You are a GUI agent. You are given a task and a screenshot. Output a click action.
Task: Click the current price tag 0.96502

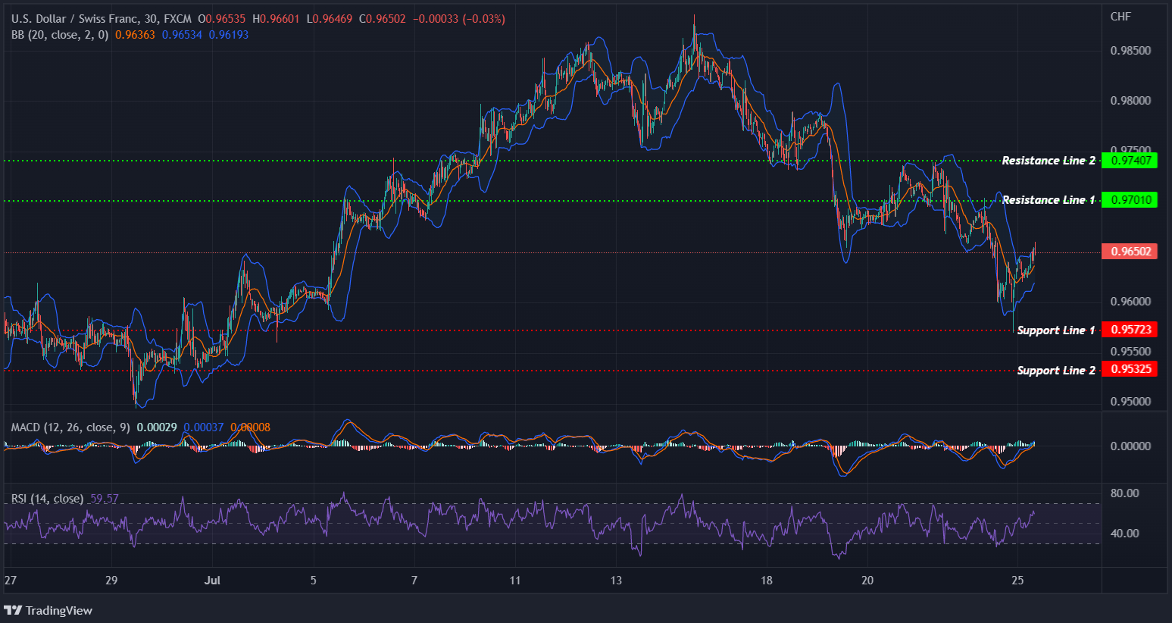[1130, 251]
